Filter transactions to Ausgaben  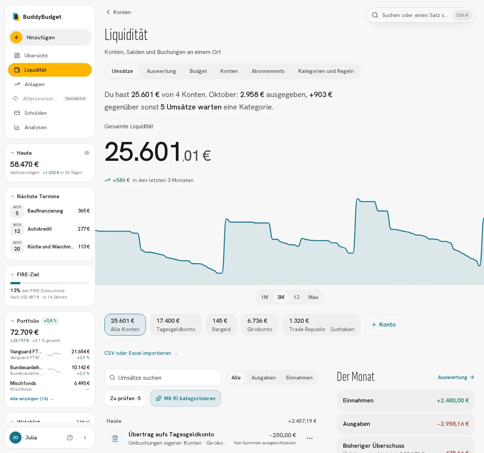click(264, 377)
